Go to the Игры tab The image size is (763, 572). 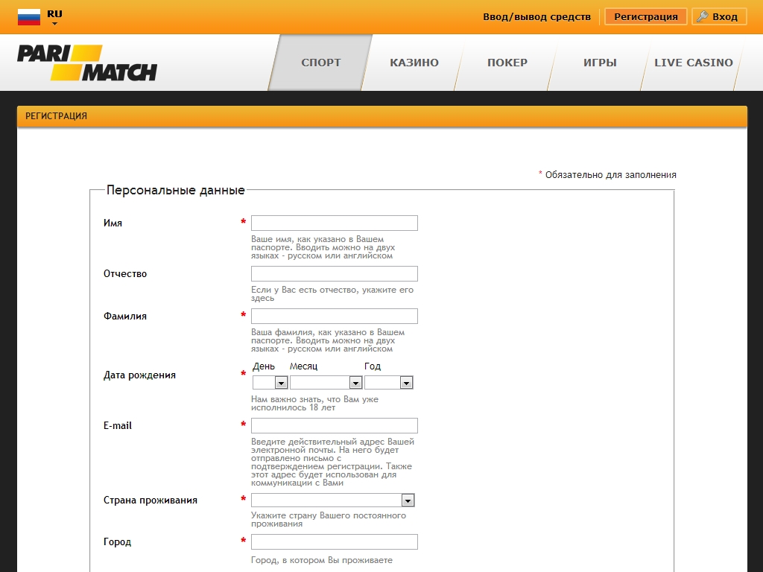pyautogui.click(x=600, y=63)
